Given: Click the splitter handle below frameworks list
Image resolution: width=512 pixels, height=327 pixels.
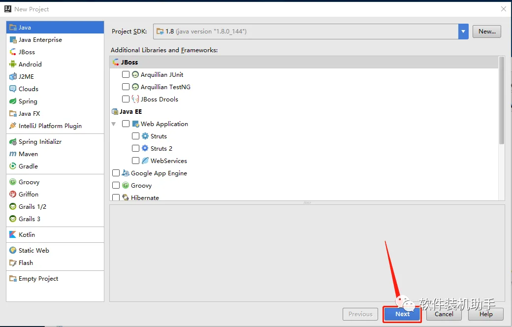Looking at the screenshot, I should click(x=307, y=202).
